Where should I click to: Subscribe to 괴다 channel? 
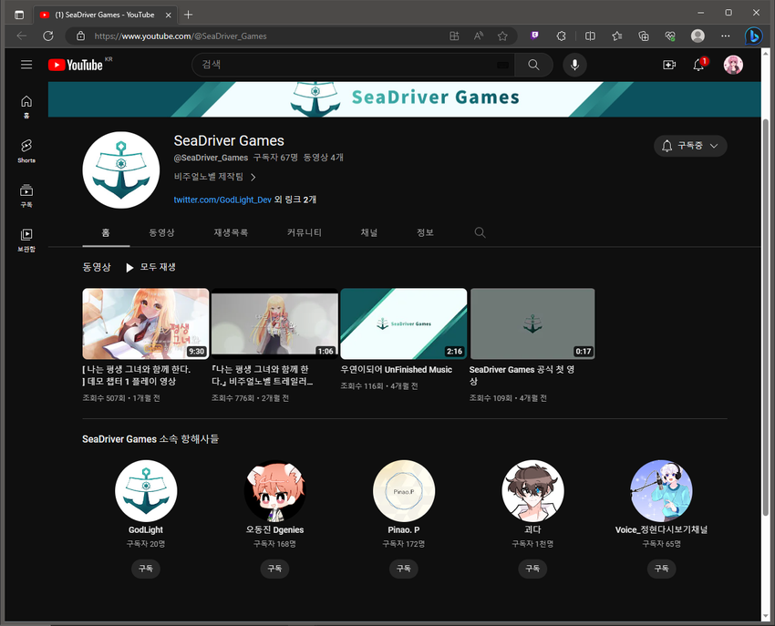click(532, 569)
